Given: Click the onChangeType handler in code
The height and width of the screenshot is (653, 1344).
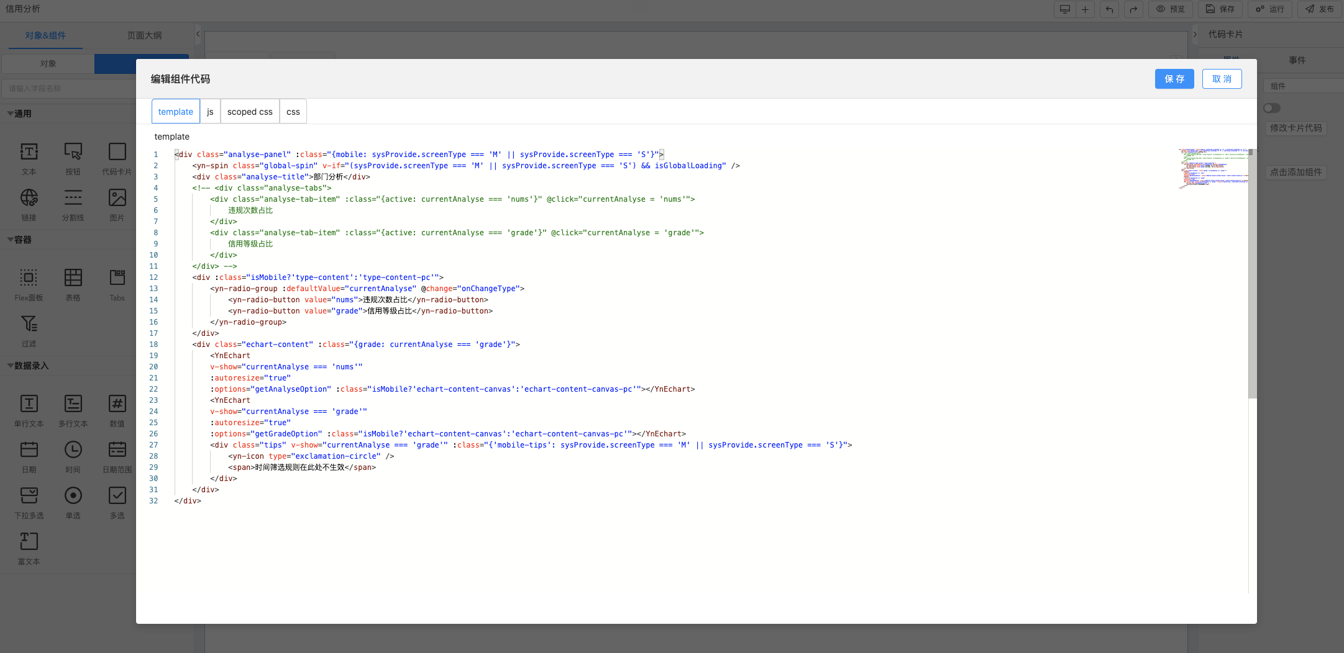Looking at the screenshot, I should click(489, 289).
